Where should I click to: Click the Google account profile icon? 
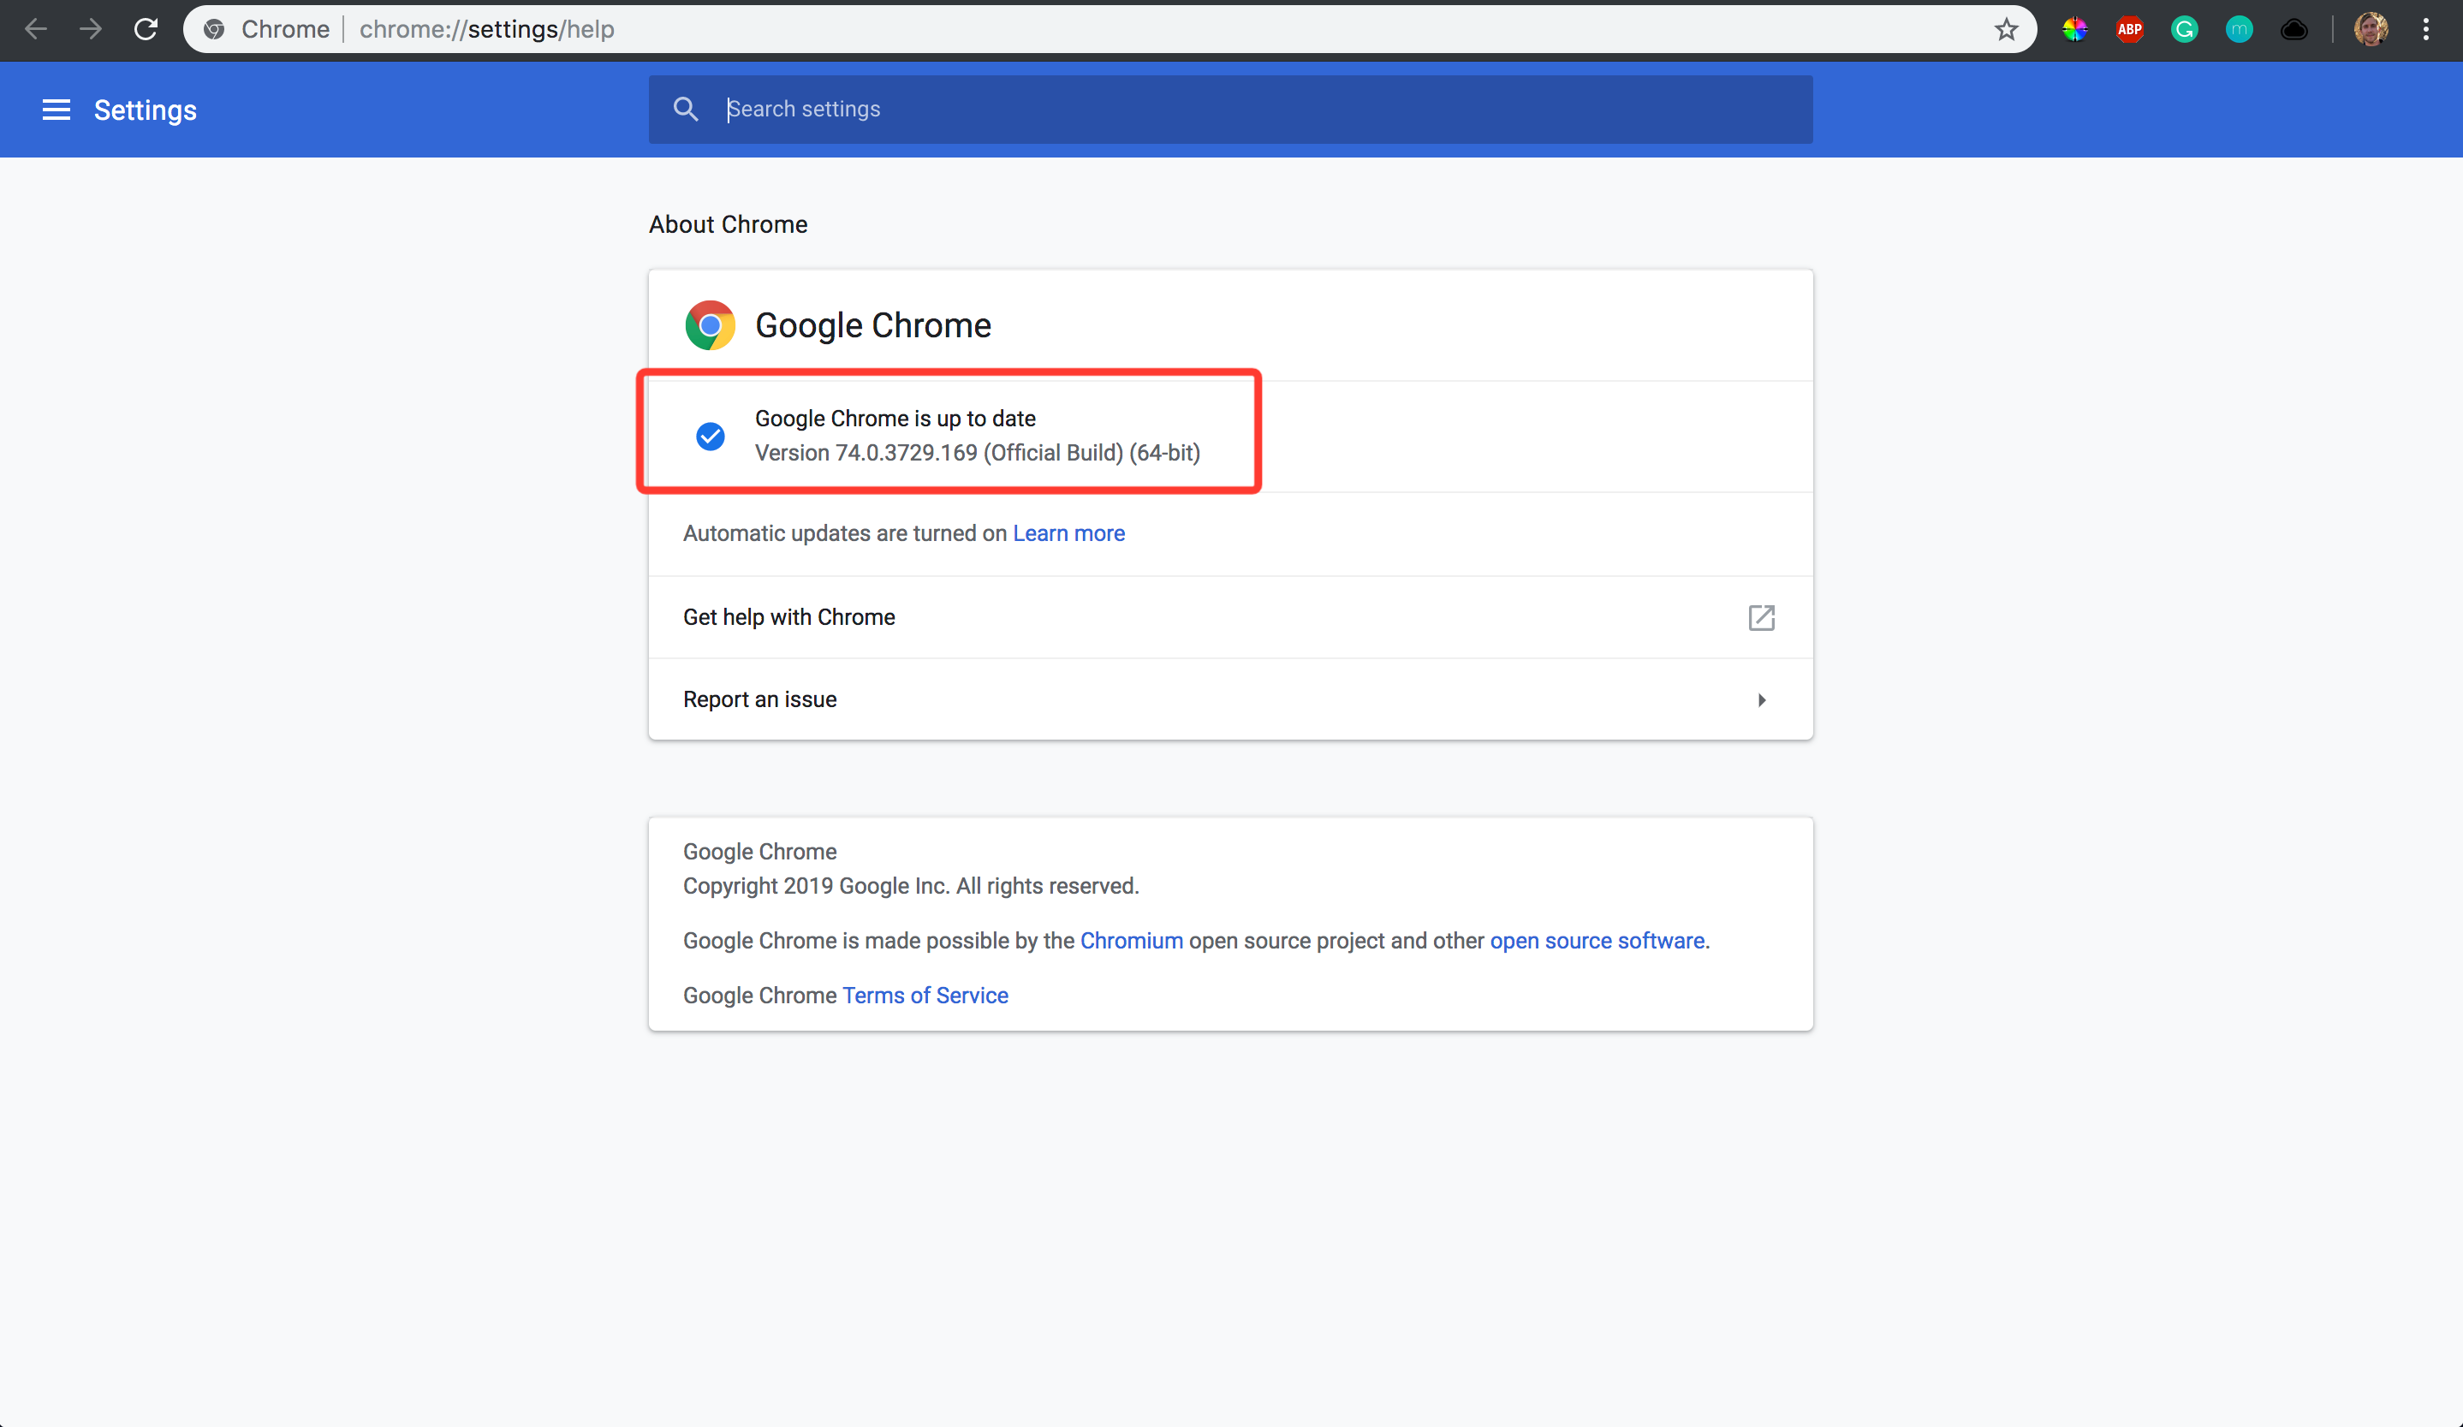(2371, 29)
